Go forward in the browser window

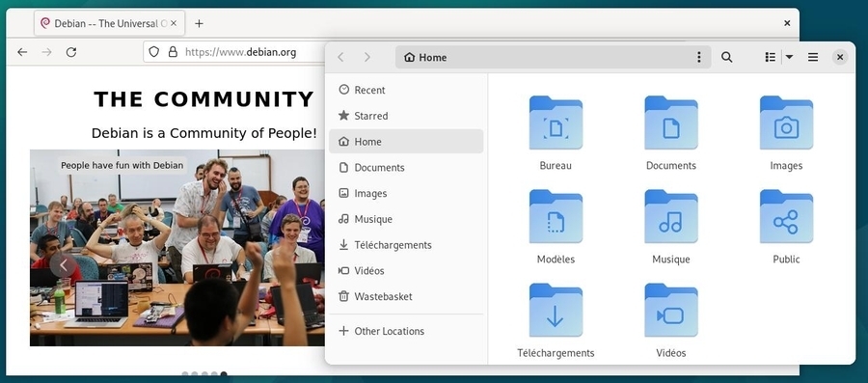[47, 52]
